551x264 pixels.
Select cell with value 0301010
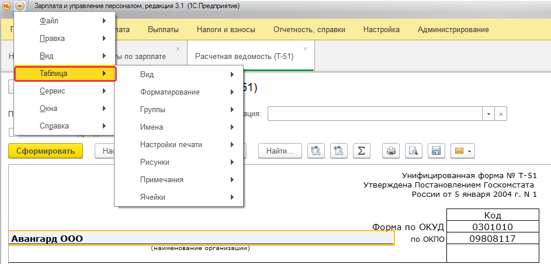pyautogui.click(x=493, y=227)
